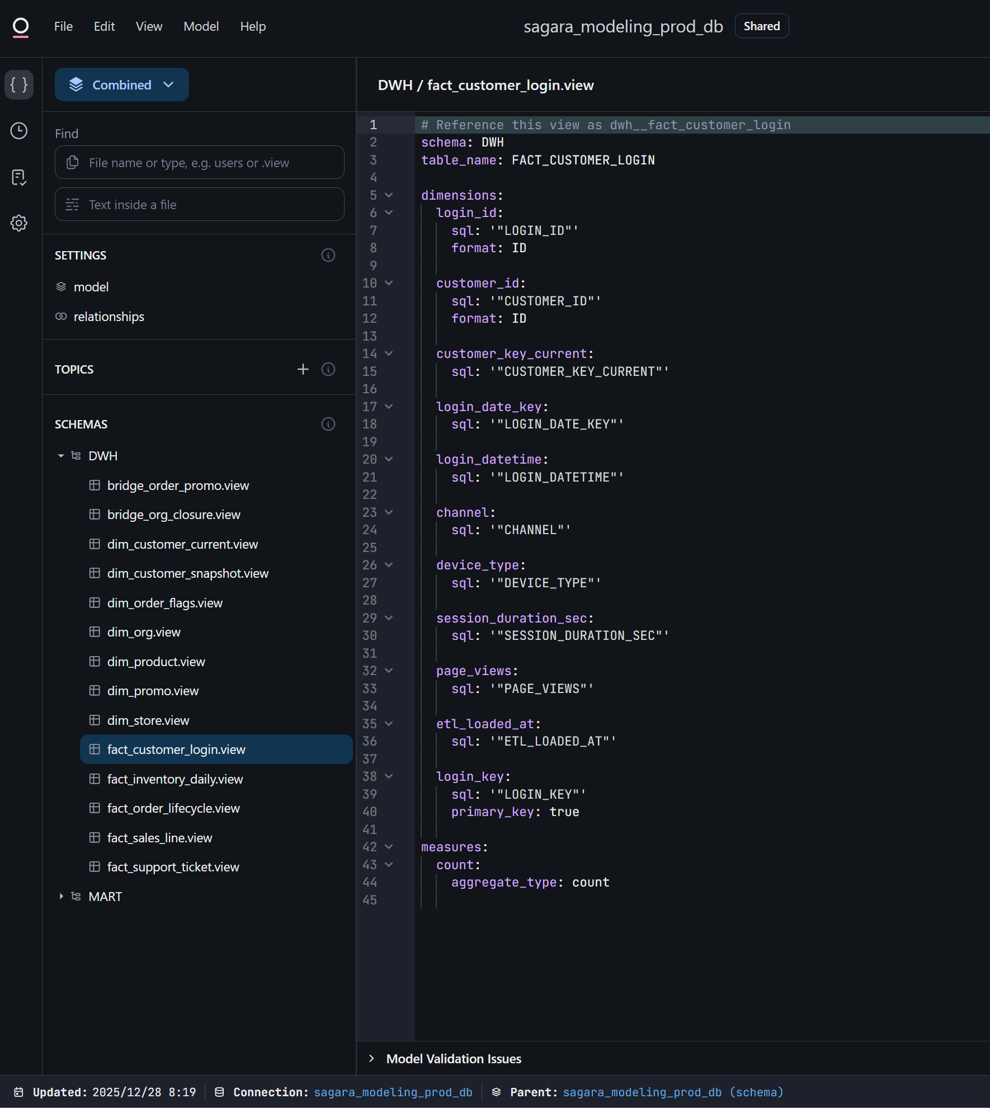Click the info icon beside TOPICS heading

(328, 369)
